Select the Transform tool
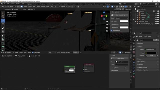Image resolution: width=160 pixels, height=90 pixels. [x=3, y=31]
